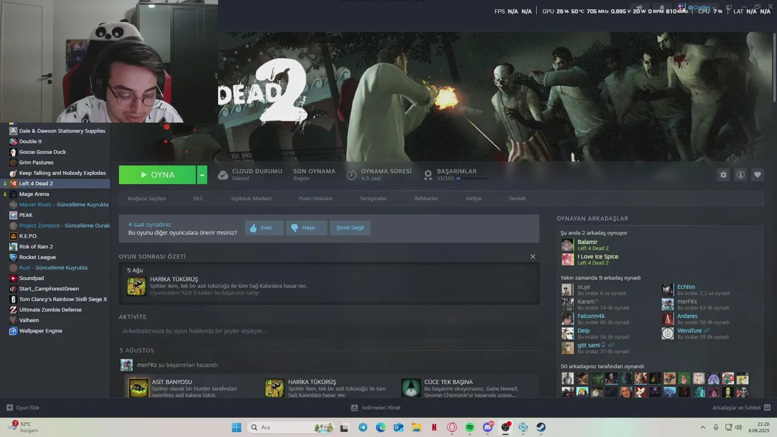This screenshot has width=777, height=437.
Task: Open Netflix from the taskbar
Action: (434, 427)
